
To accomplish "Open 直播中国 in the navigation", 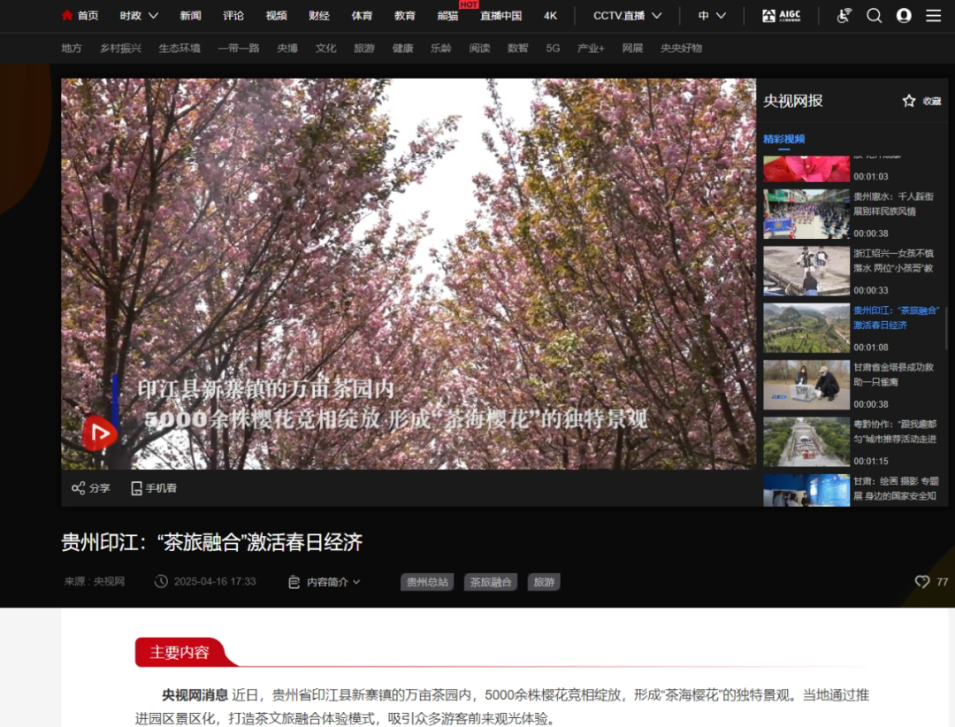I will [x=500, y=16].
